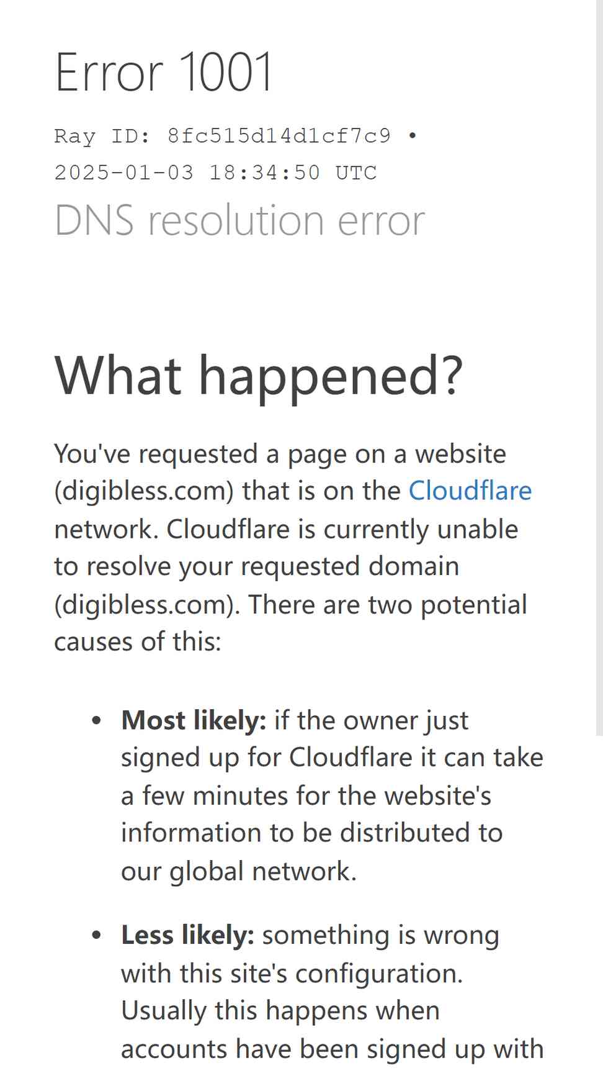Click the first digibless.com mention
This screenshot has width=603, height=1073.
pyautogui.click(x=144, y=491)
